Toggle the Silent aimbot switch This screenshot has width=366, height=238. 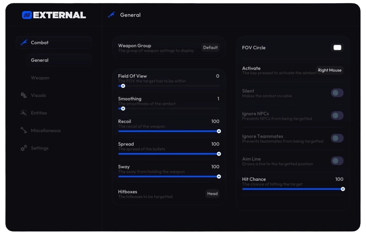click(337, 93)
